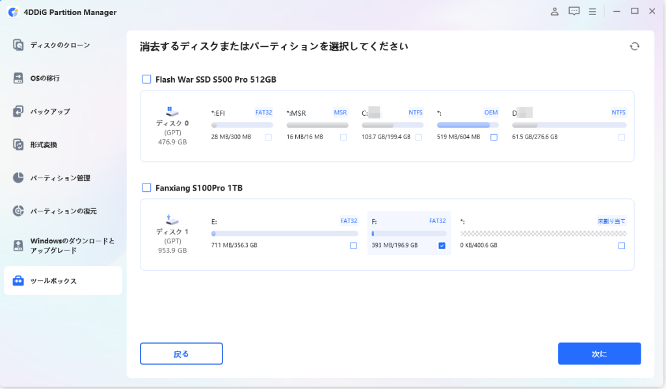Open the feedback chat icon in title bar
Image resolution: width=666 pixels, height=389 pixels.
pyautogui.click(x=574, y=11)
